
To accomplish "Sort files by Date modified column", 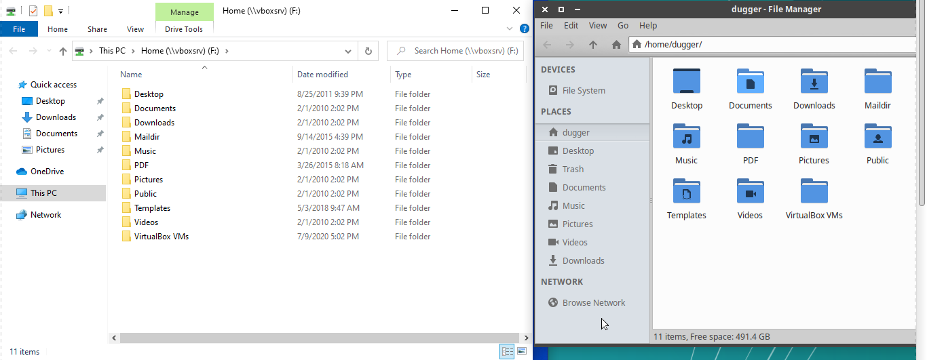I will pyautogui.click(x=322, y=75).
